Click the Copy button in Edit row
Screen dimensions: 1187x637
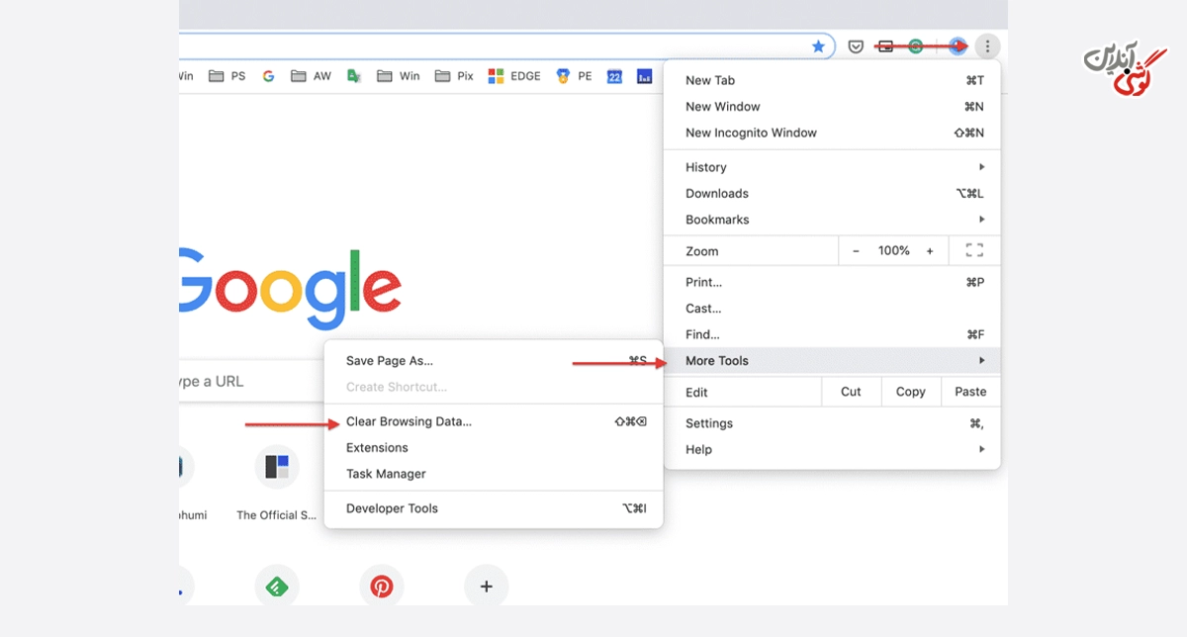pyautogui.click(x=911, y=392)
